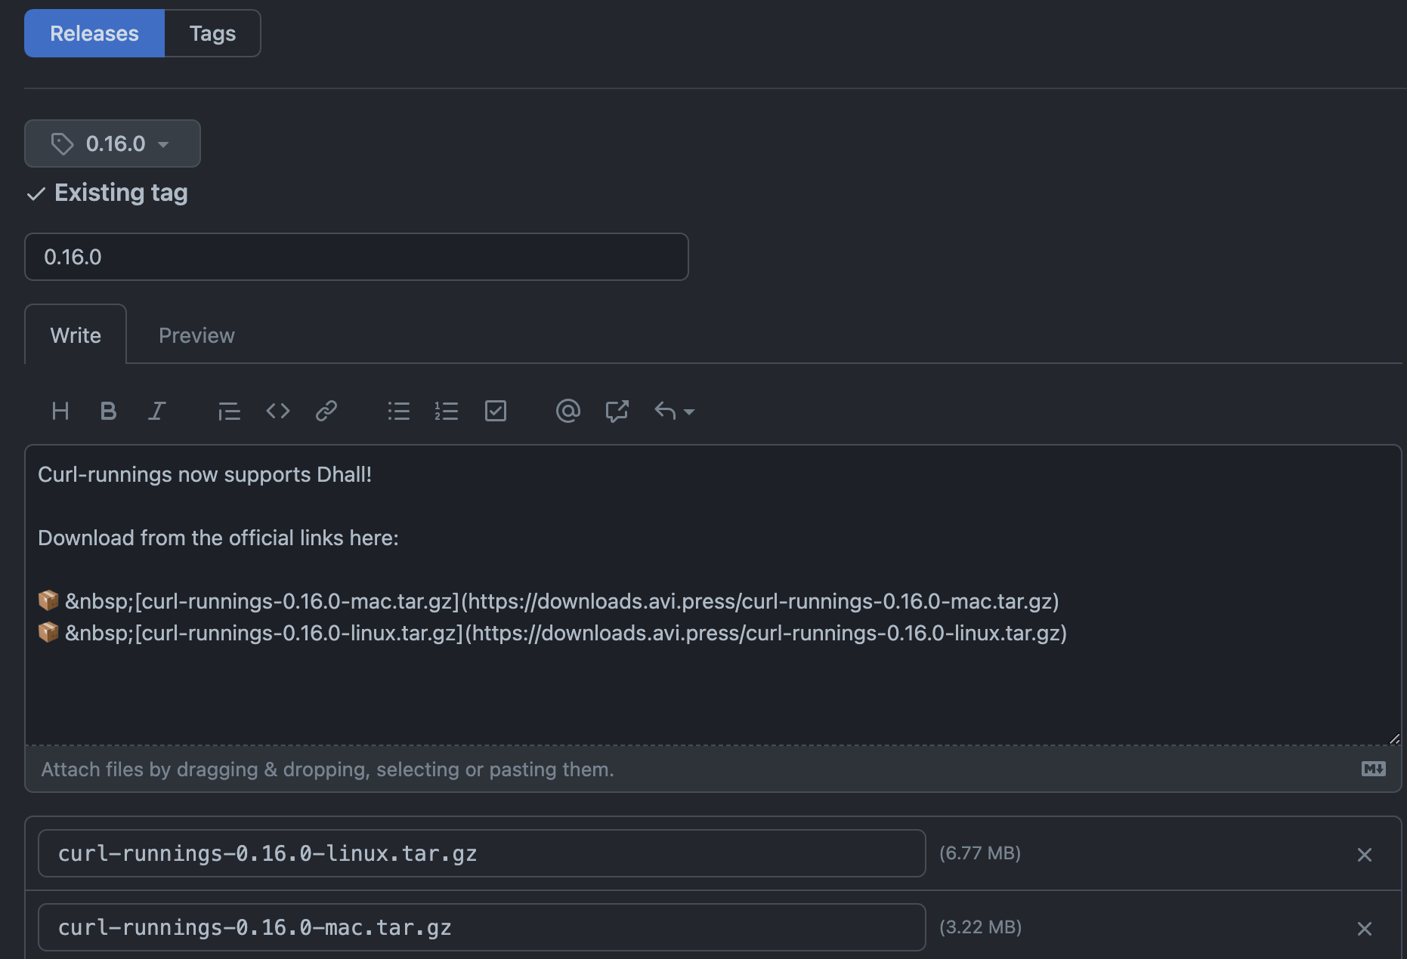Add a task list checkbox

click(496, 411)
